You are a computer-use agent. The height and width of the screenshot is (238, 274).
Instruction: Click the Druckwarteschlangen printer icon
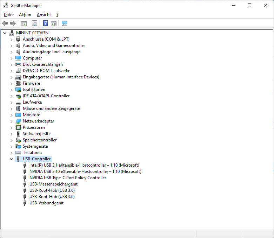pos(18,64)
